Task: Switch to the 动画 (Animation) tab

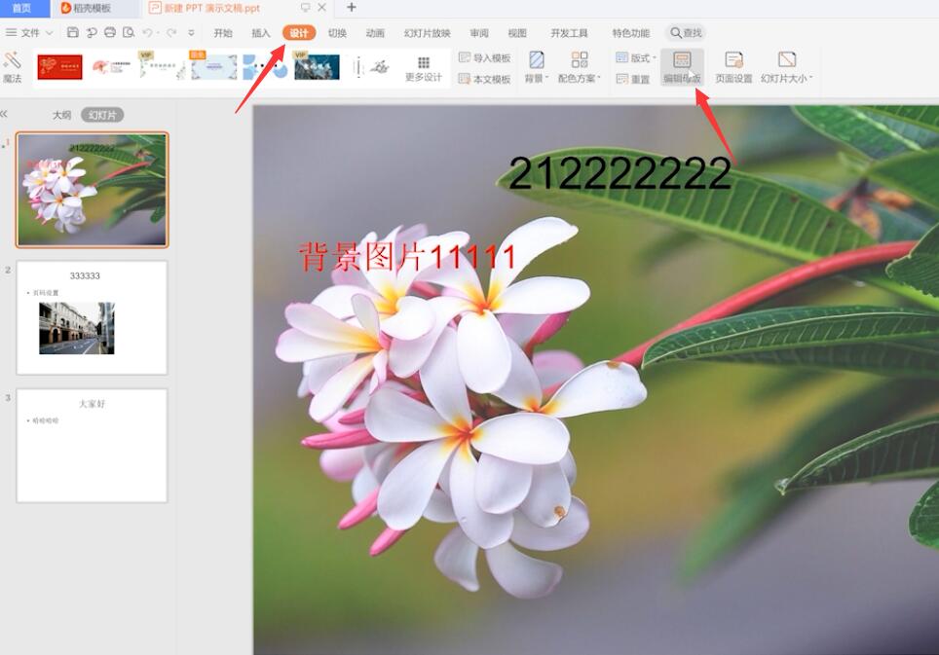Action: click(x=375, y=33)
